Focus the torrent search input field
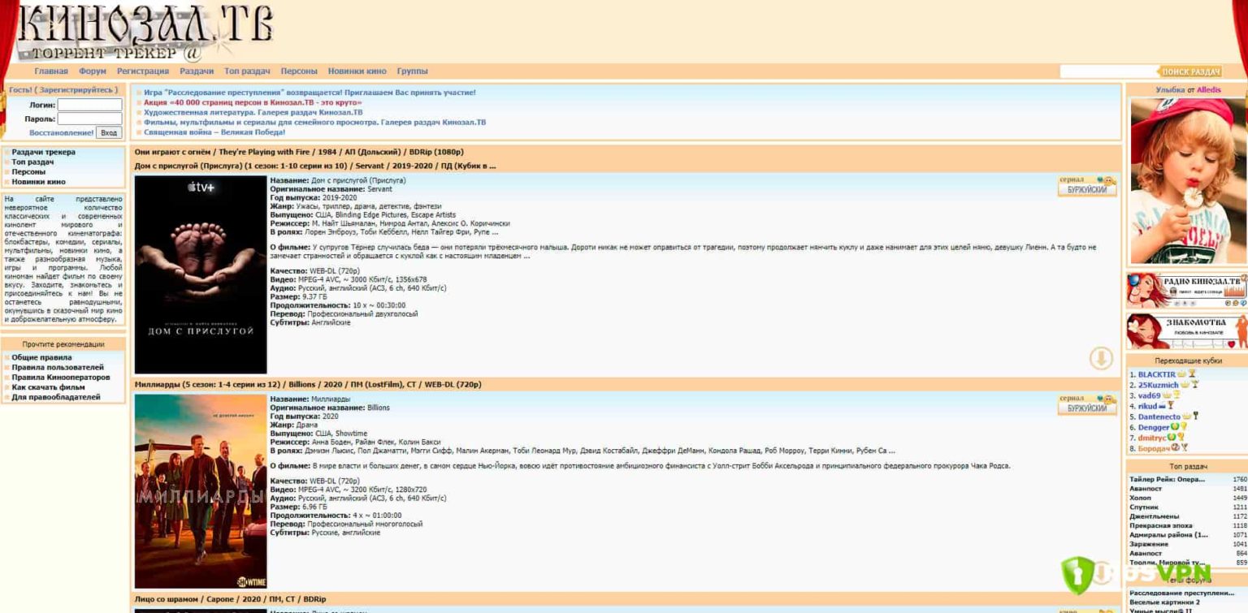 point(1108,72)
